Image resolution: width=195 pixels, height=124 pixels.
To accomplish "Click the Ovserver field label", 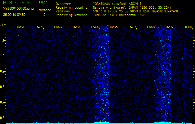I will pos(63,4).
